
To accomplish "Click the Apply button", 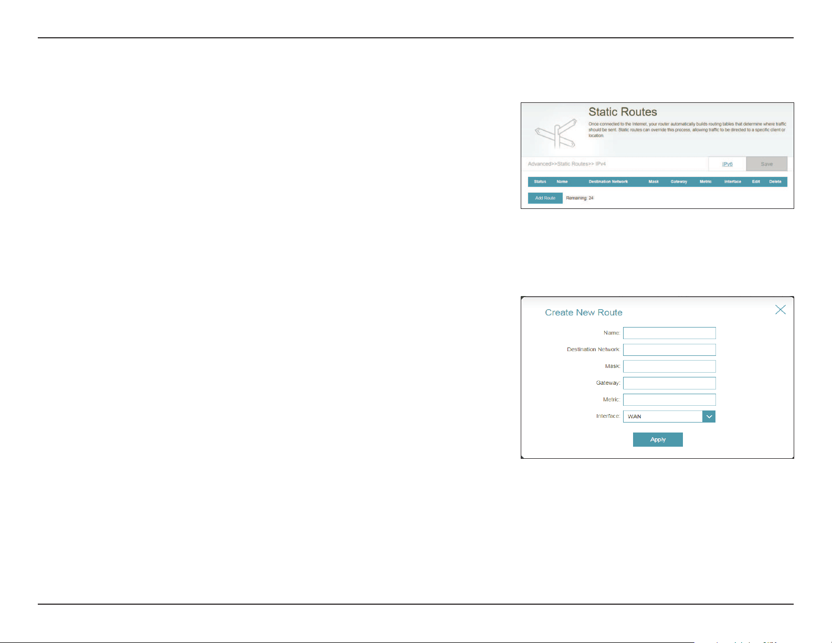I will 658,439.
